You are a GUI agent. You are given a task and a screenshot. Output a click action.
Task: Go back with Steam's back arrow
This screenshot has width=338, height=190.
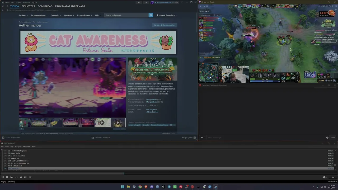click(x=3, y=6)
